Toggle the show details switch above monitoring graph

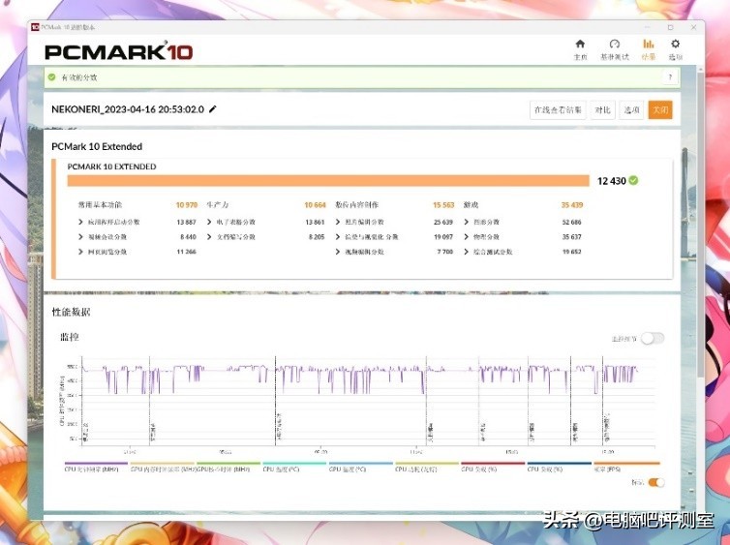point(653,338)
